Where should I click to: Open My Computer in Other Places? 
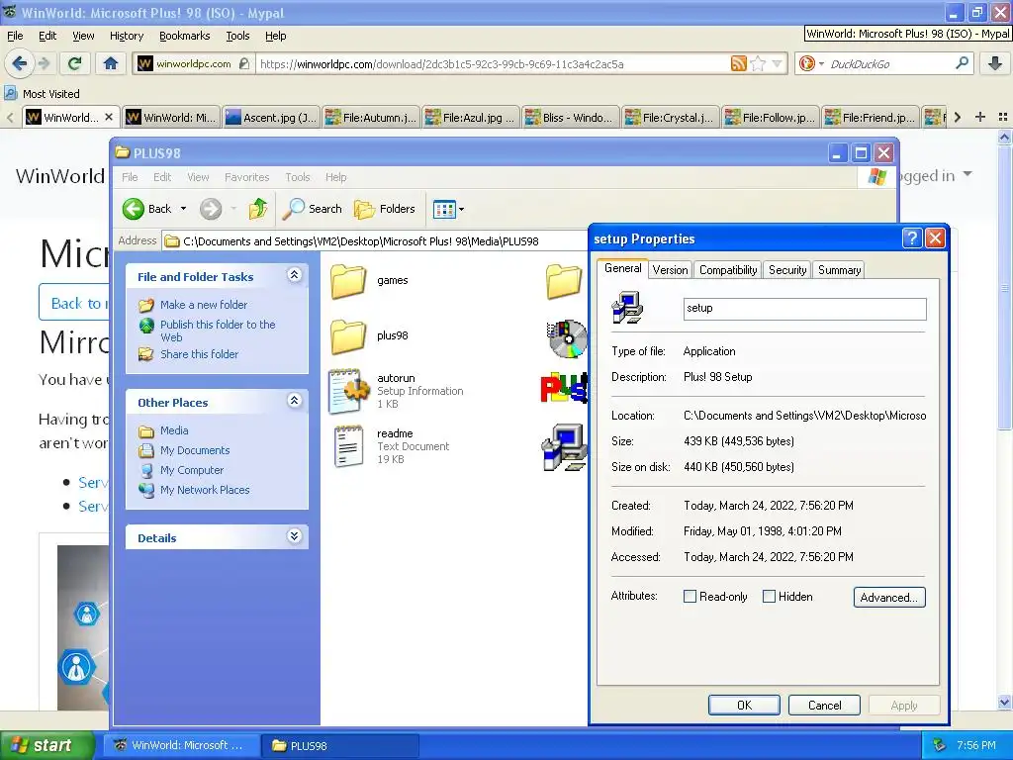tap(191, 470)
